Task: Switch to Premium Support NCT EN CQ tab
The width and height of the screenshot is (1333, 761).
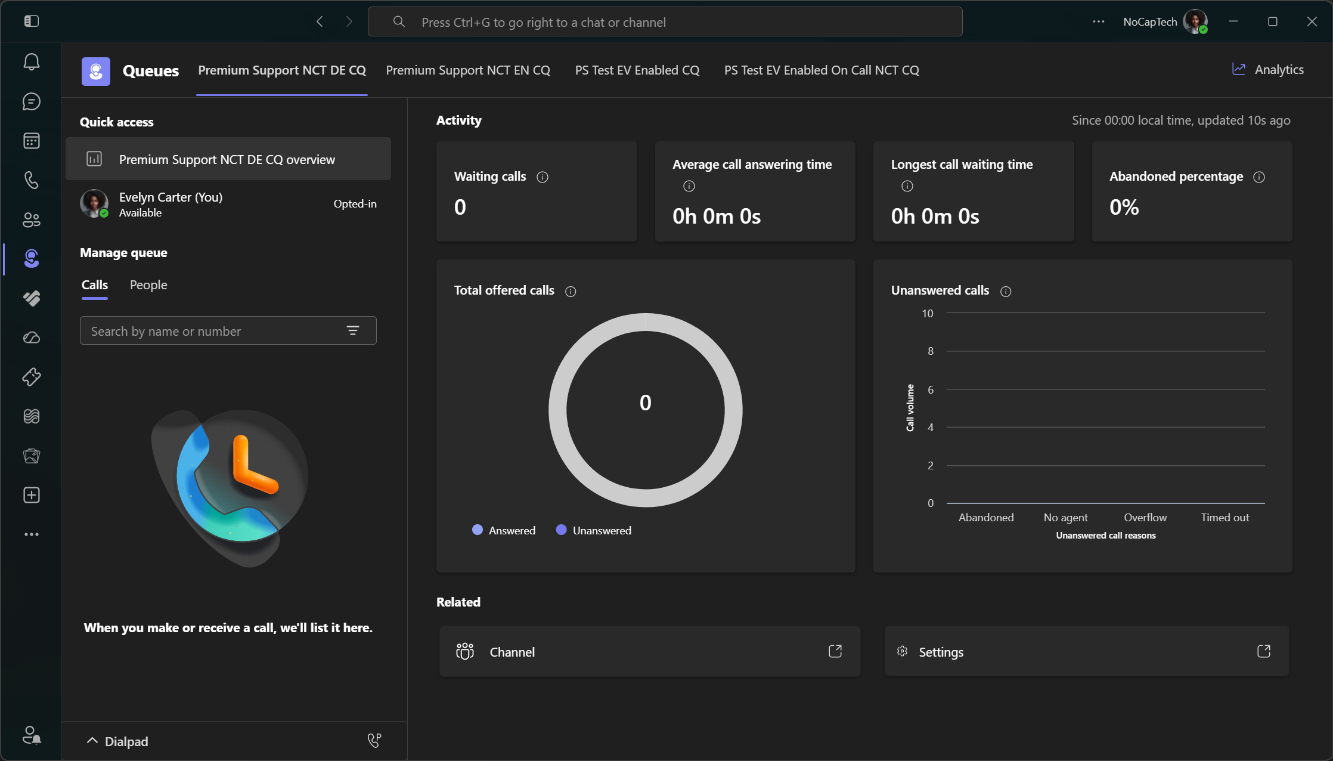Action: pyautogui.click(x=468, y=70)
